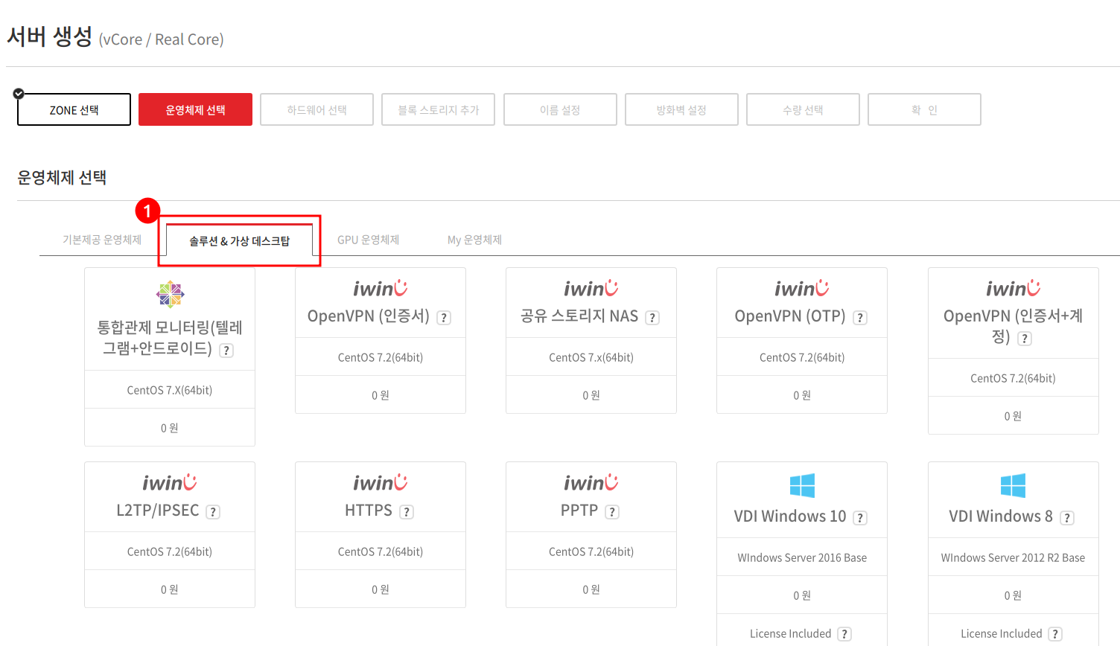Select the 공유 스토리지 NAS title
This screenshot has width=1120, height=646.
pyautogui.click(x=579, y=316)
